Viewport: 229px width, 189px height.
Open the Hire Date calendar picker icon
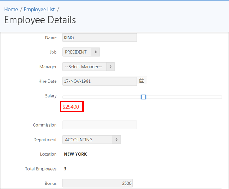pyautogui.click(x=142, y=81)
